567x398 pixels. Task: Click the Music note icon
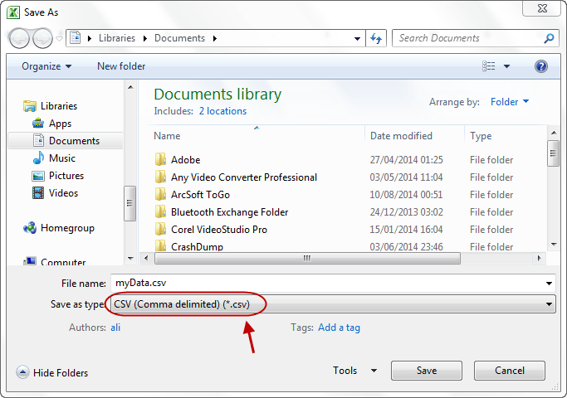[38, 158]
